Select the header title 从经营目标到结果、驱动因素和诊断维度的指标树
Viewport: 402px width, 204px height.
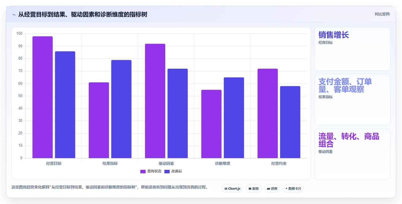coord(83,14)
